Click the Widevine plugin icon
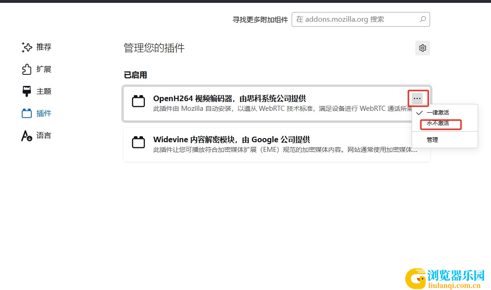The image size is (491, 290). 138,142
